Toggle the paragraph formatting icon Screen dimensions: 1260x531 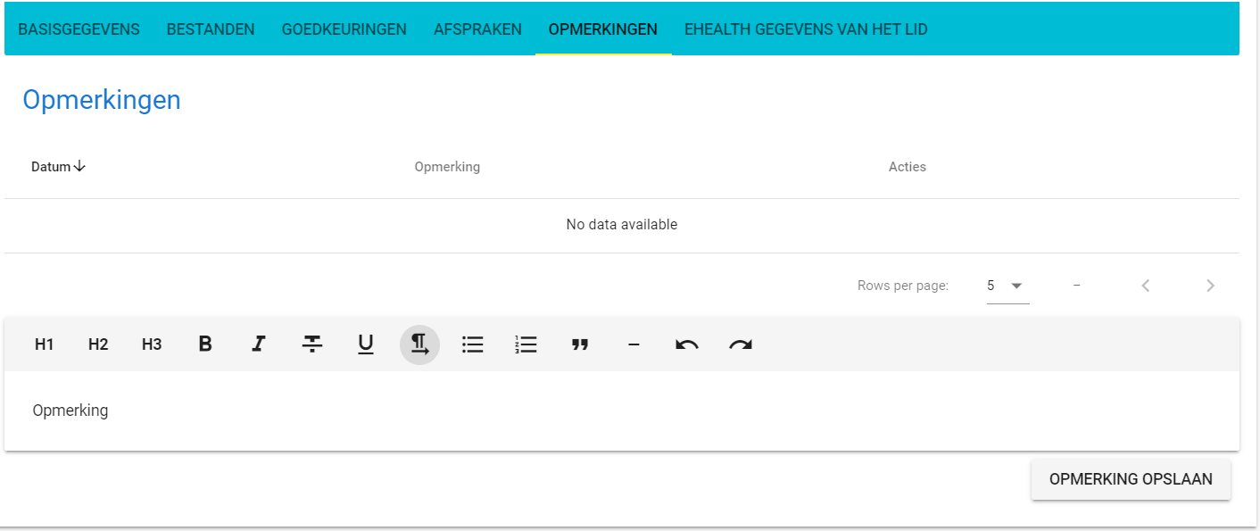click(x=419, y=344)
